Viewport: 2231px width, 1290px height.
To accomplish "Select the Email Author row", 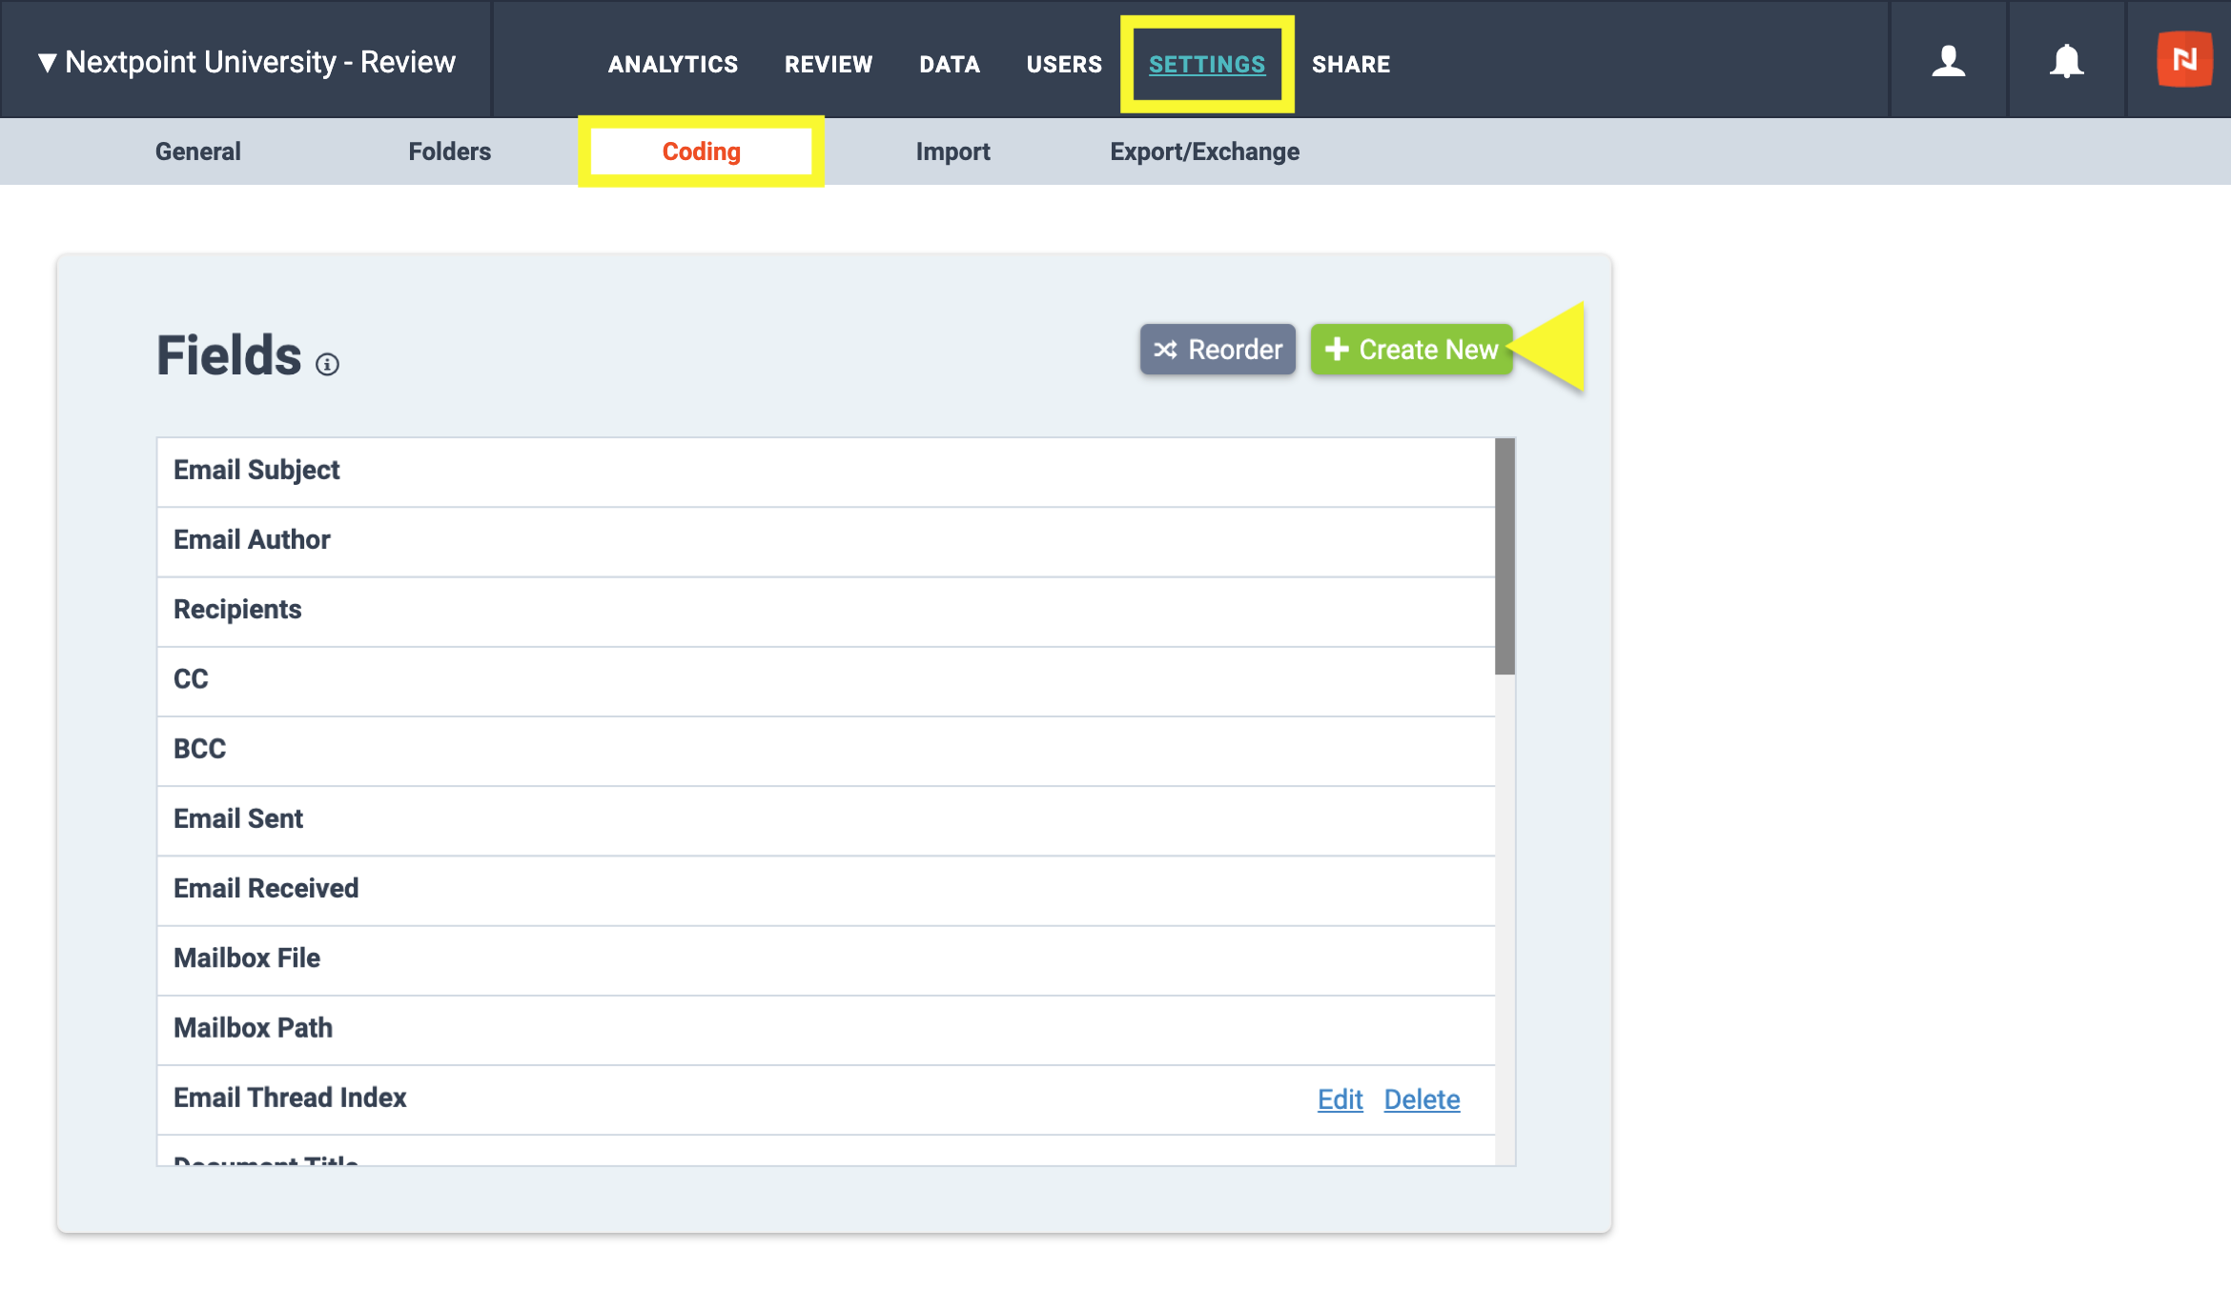I will pos(826,541).
